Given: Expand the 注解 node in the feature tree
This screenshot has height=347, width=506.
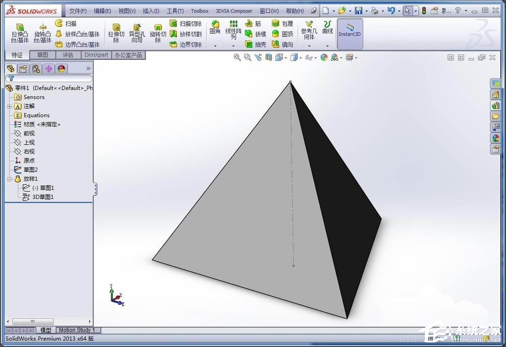Looking at the screenshot, I should [11, 106].
